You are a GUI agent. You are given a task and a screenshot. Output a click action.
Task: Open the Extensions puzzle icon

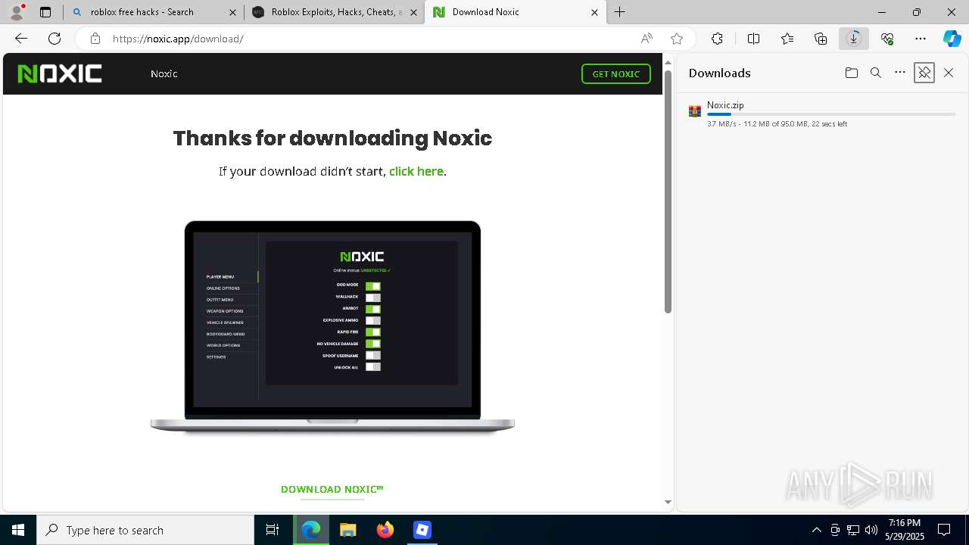(x=717, y=39)
